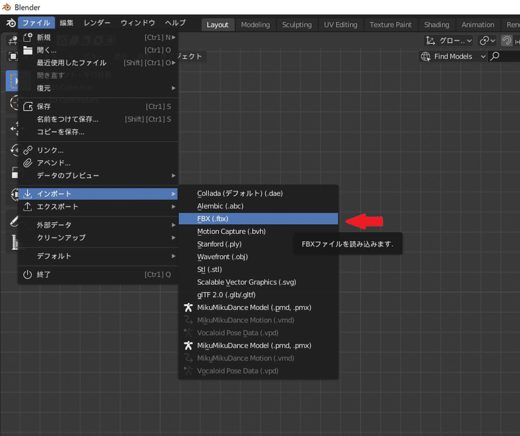This screenshot has height=436, width=520.
Task: Open the 編集 menu
Action: [66, 23]
